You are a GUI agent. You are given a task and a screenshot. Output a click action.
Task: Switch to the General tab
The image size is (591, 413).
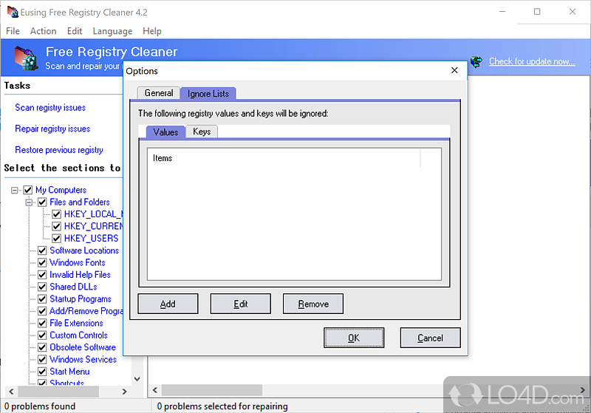tap(159, 93)
